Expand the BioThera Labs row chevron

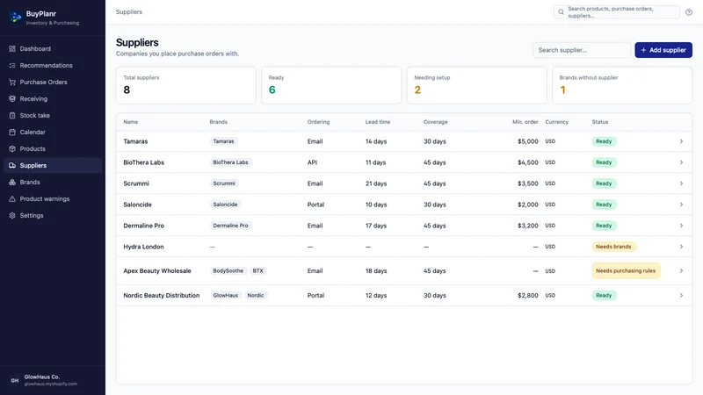point(681,162)
